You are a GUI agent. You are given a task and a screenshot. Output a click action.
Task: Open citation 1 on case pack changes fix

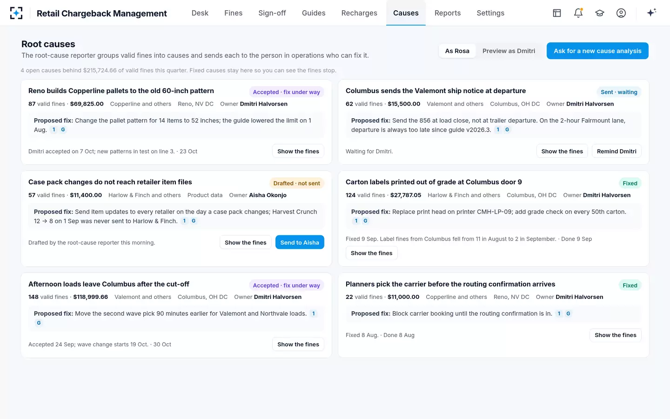click(x=184, y=221)
